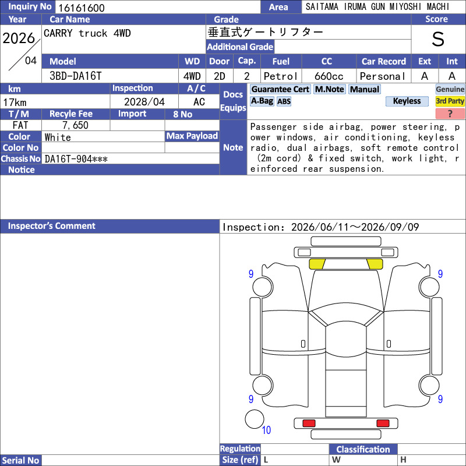The width and height of the screenshot is (466, 466).
Task: Click the left red tail light
Action: pyautogui.click(x=309, y=423)
